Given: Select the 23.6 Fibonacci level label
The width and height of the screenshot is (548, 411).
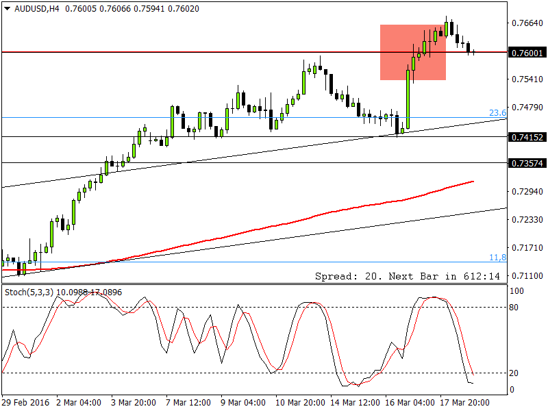Looking at the screenshot, I should point(497,112).
